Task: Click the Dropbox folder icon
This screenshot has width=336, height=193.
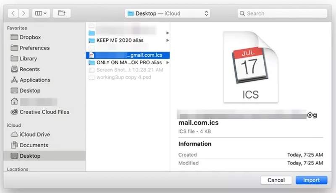Action: tap(14, 37)
